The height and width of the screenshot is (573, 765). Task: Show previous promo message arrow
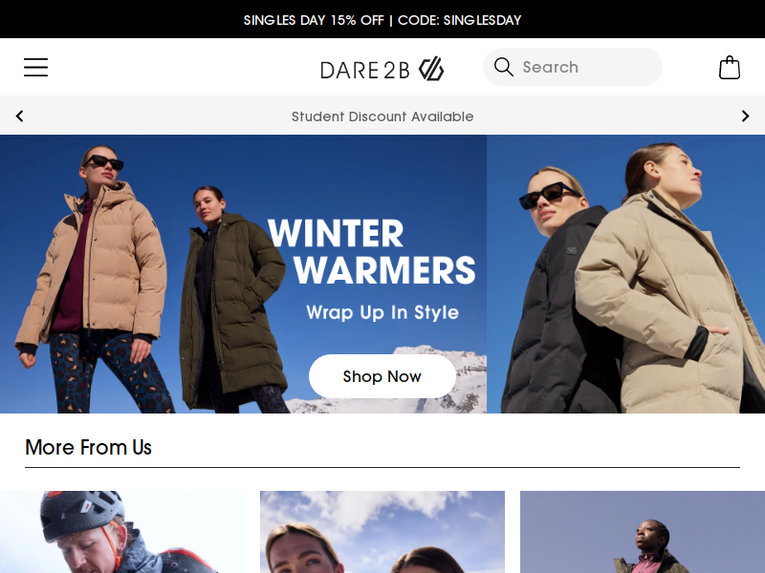point(19,116)
